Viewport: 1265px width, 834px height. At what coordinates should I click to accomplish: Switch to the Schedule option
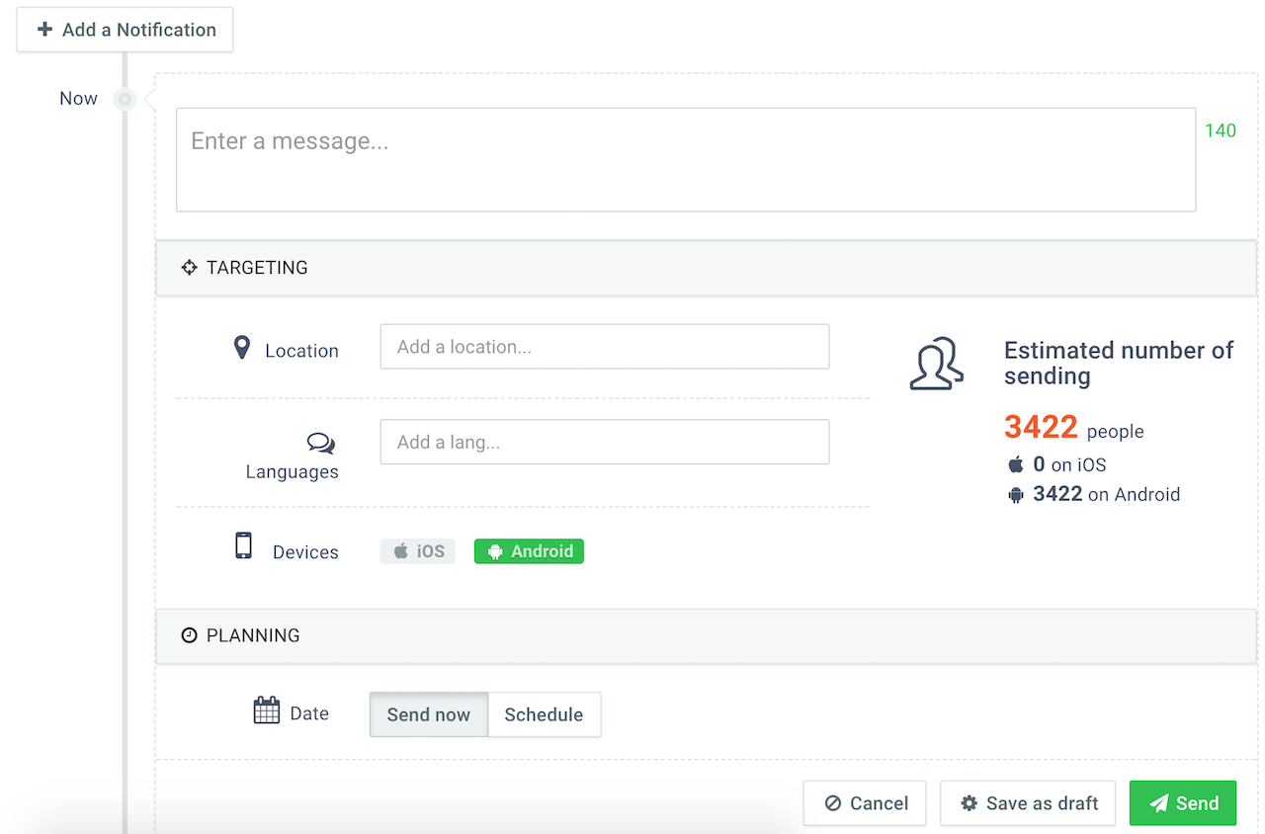(x=544, y=714)
